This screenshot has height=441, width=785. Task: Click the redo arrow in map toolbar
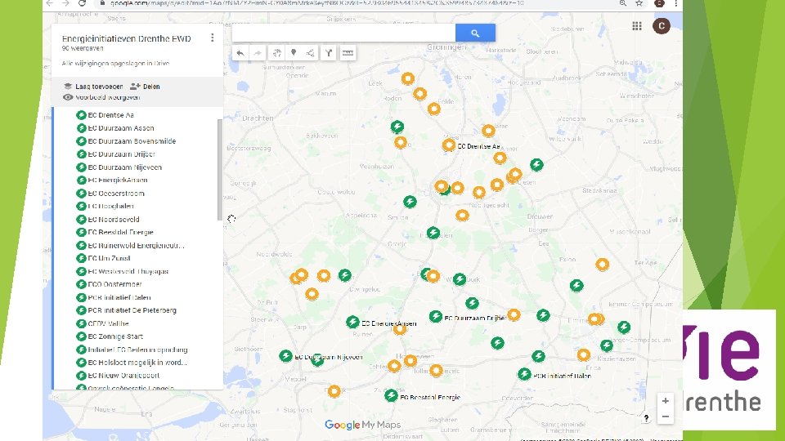[x=258, y=53]
